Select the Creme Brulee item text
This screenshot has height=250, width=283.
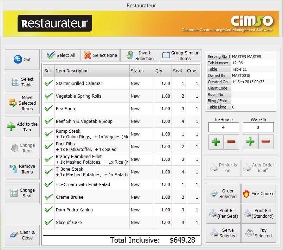(x=70, y=197)
